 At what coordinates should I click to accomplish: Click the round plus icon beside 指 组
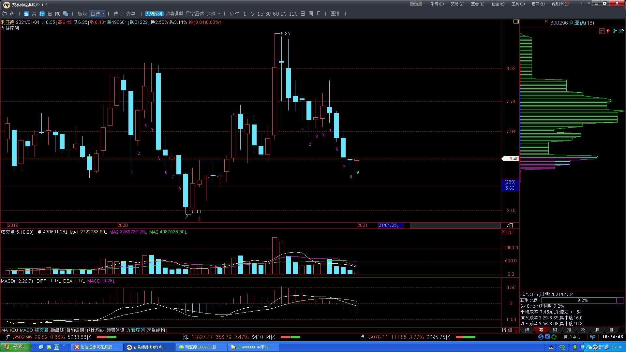tap(516, 330)
